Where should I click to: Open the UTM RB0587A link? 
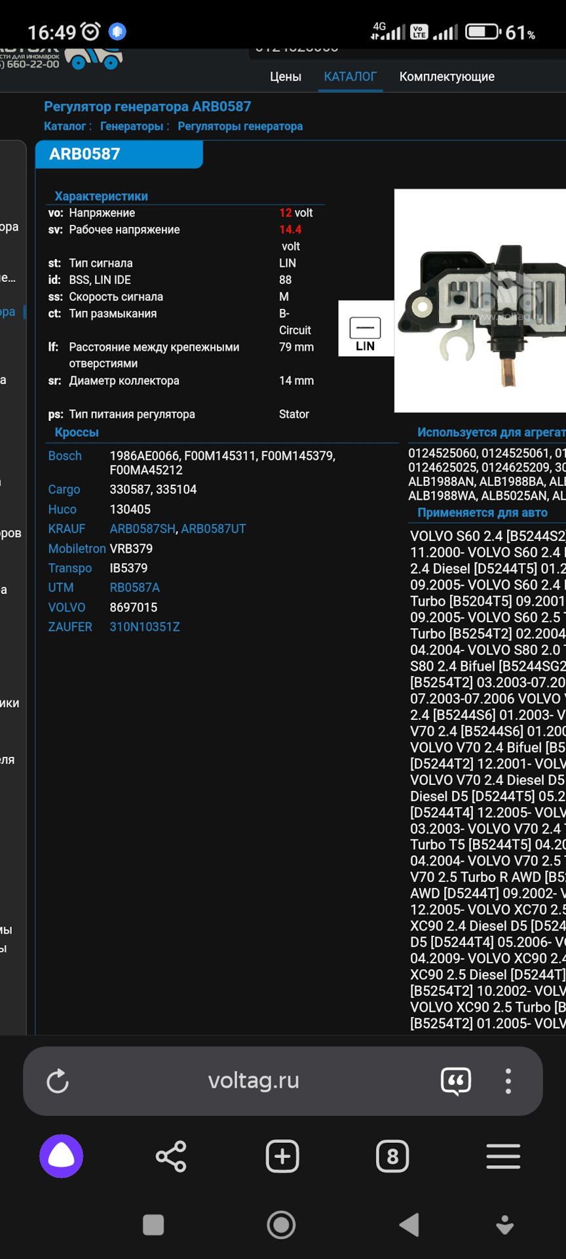(135, 588)
